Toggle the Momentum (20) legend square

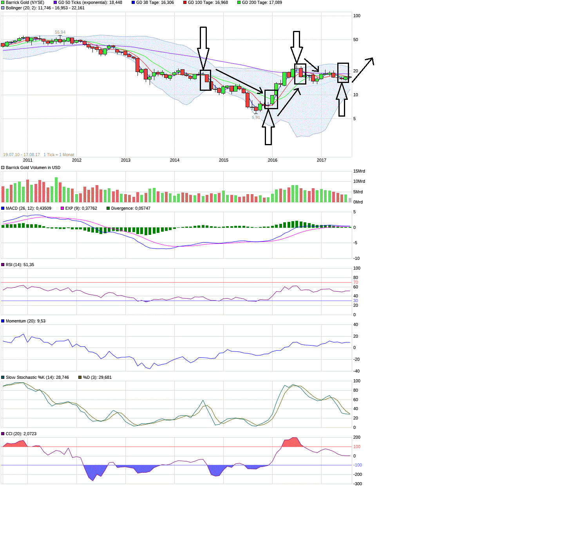(x=2, y=321)
